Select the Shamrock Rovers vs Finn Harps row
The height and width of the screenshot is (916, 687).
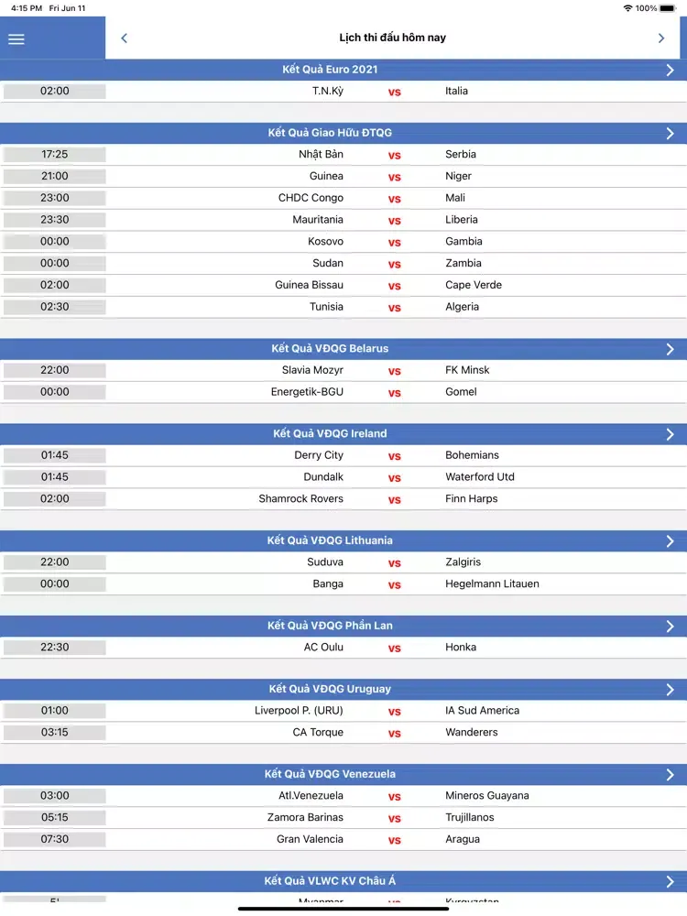[x=394, y=499]
